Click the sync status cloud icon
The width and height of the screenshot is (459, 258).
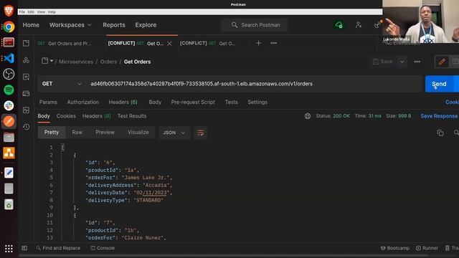coord(339,25)
